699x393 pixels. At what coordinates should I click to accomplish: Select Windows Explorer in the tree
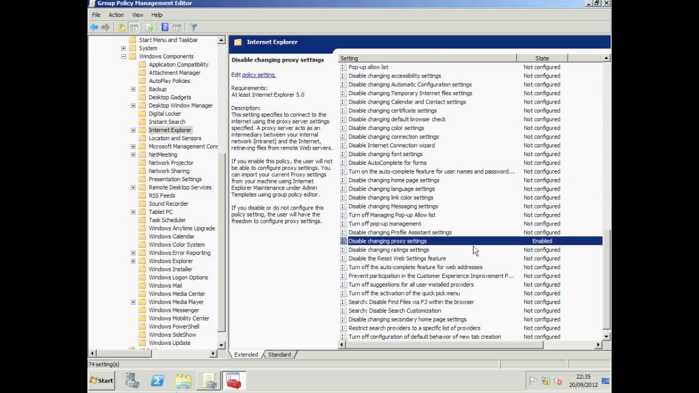[x=171, y=261]
